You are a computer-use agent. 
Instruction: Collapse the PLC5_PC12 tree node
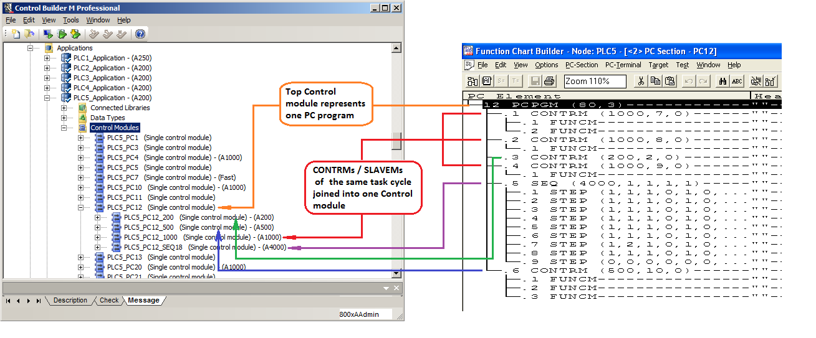click(81, 207)
